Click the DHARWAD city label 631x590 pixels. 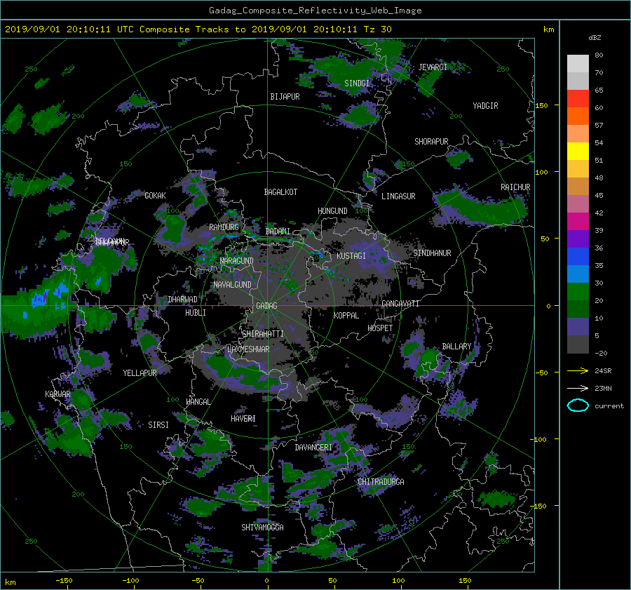point(183,300)
